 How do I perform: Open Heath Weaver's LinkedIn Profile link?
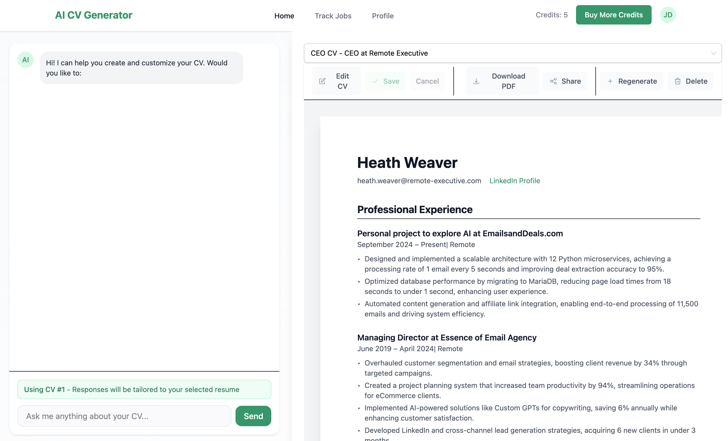point(514,181)
